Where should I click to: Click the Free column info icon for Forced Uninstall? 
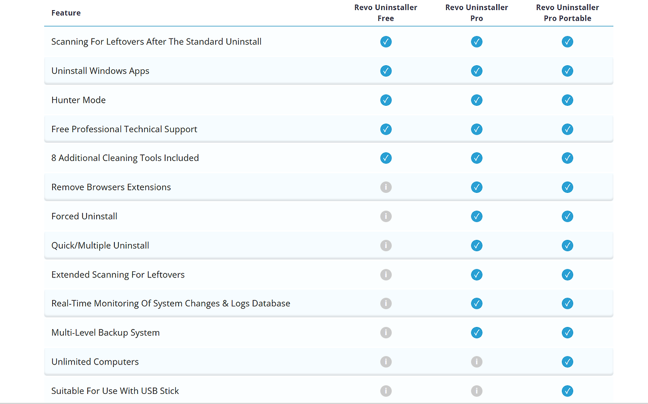click(386, 216)
